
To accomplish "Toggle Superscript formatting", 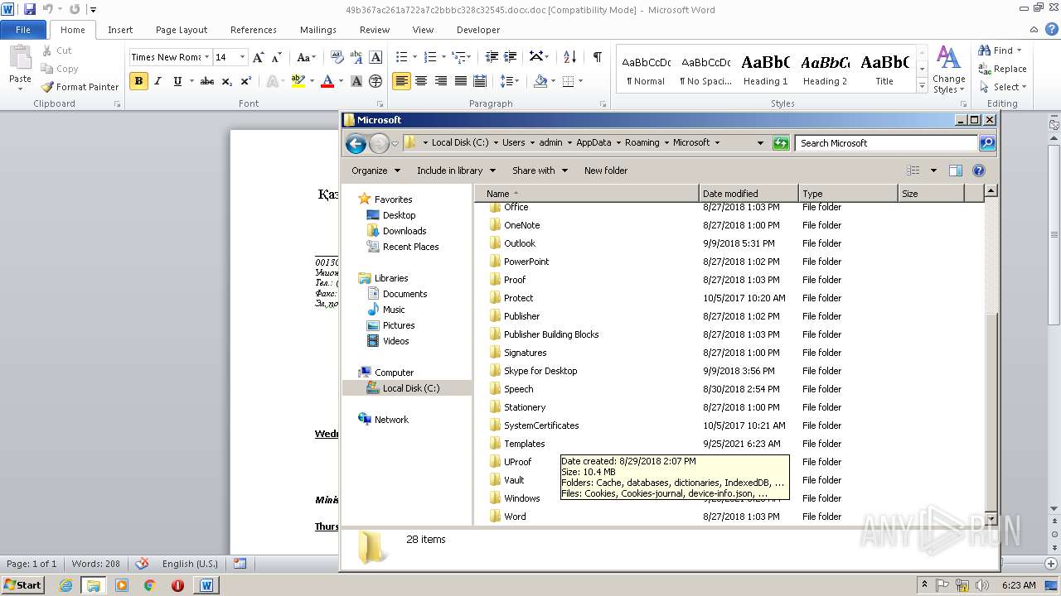I will pyautogui.click(x=245, y=81).
